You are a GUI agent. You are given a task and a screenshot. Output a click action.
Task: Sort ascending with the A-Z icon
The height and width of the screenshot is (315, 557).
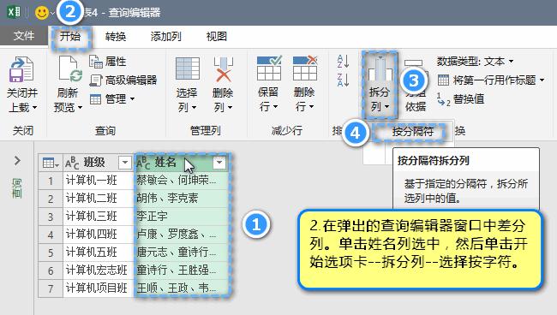(x=343, y=61)
